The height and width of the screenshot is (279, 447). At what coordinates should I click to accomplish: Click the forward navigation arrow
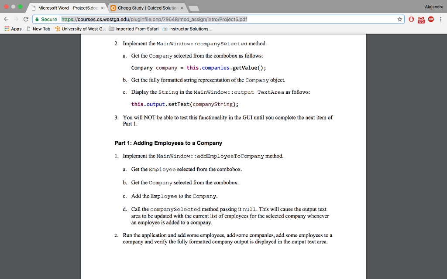[17, 19]
